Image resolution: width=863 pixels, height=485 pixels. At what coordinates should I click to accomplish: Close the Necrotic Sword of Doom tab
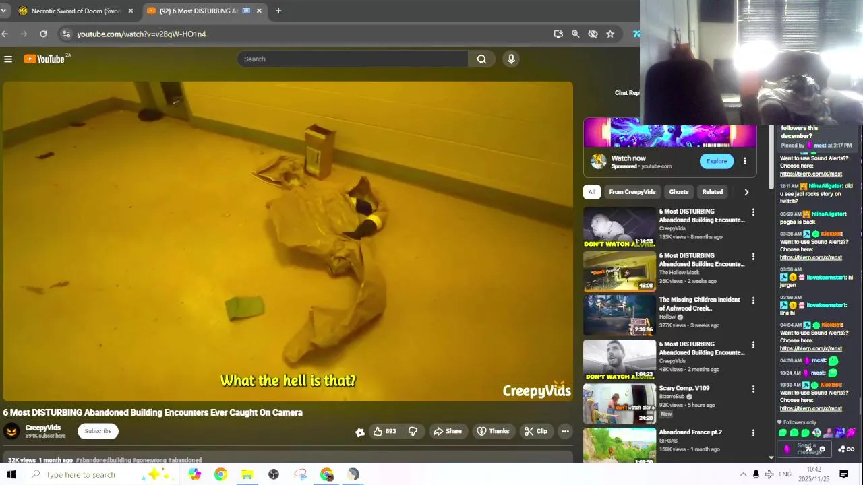point(131,11)
